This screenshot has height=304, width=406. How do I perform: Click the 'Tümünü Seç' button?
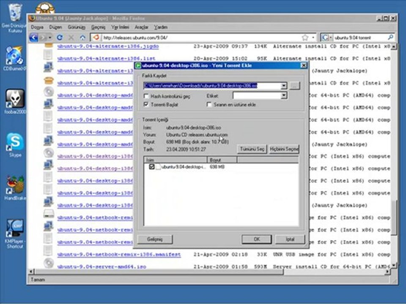(252, 149)
